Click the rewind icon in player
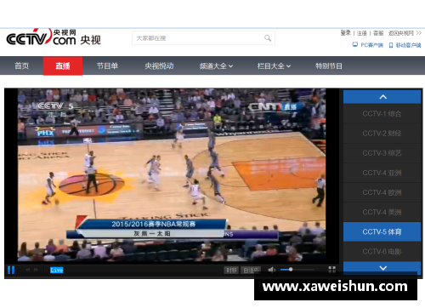Image resolution: width=425 pixels, height=308 pixels. pos(27,270)
